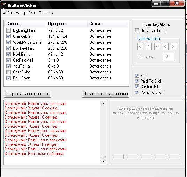
Task: Click the third captcha number button
Action: click(x=146, y=157)
